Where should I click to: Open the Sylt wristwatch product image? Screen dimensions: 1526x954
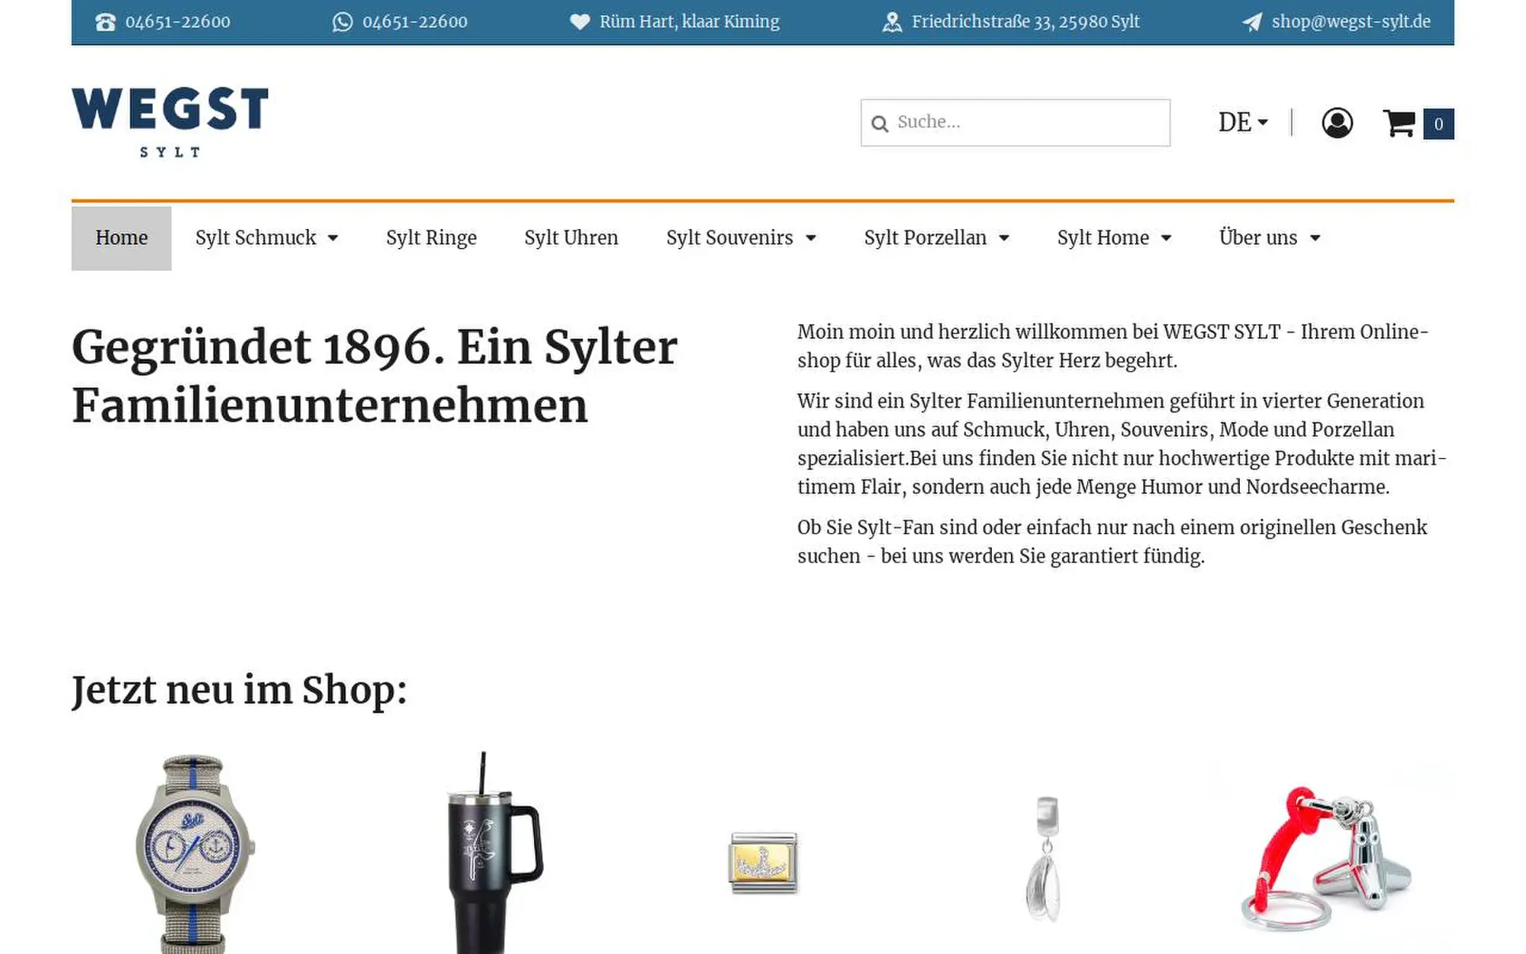pyautogui.click(x=195, y=852)
